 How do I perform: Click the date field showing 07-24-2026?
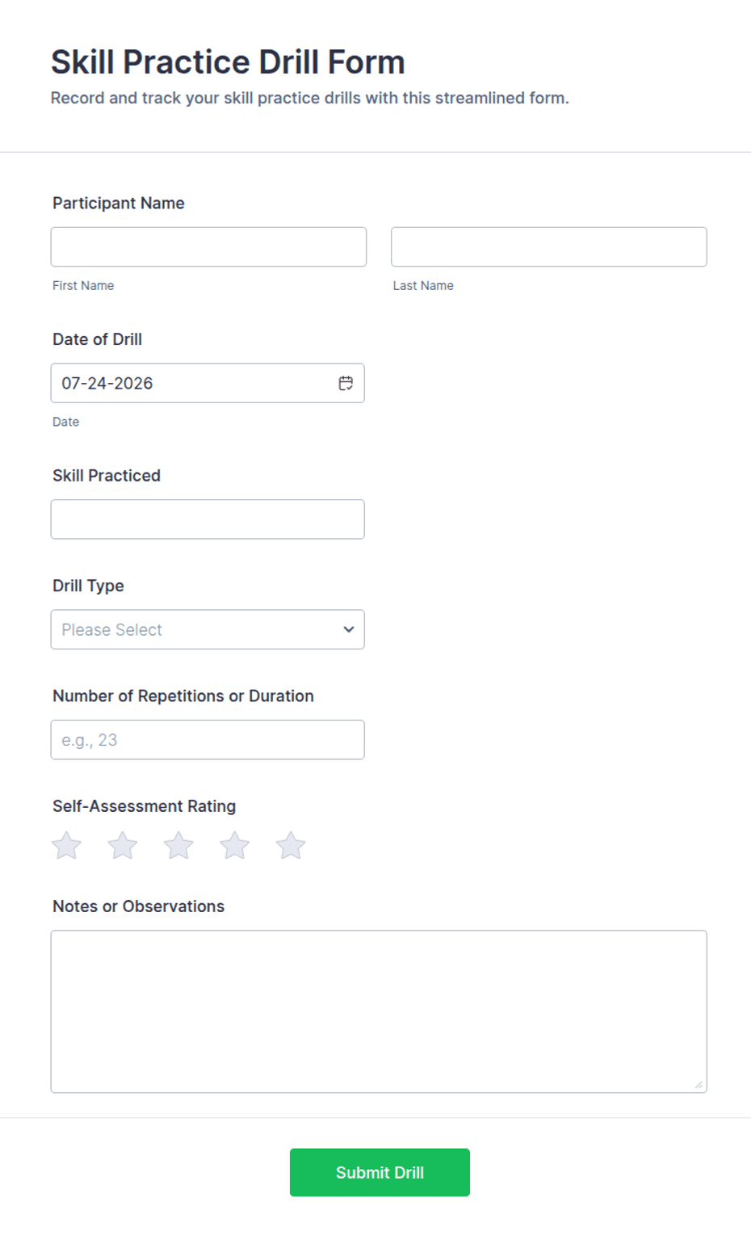click(208, 383)
